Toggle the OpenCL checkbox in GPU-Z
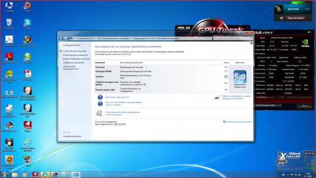The width and height of the screenshot is (316, 178). pyautogui.click(x=266, y=97)
